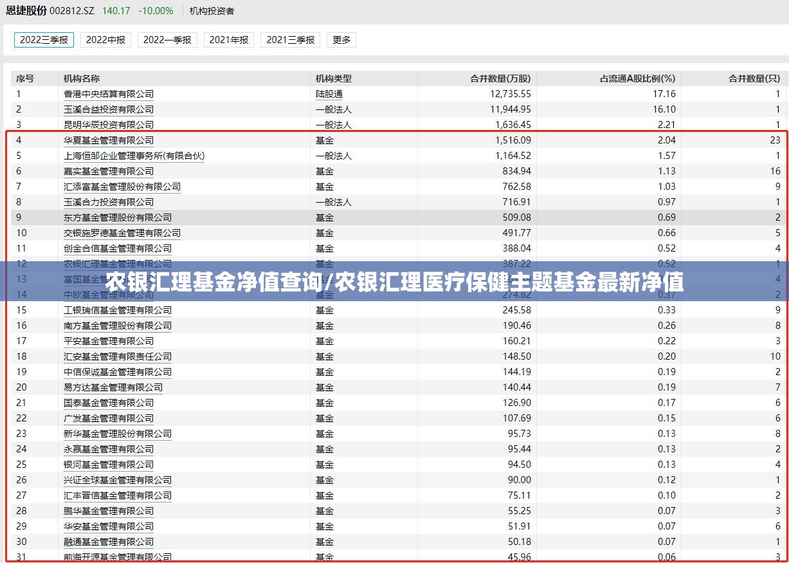Click price change -10.00%
The height and width of the screenshot is (563, 789).
[156, 11]
